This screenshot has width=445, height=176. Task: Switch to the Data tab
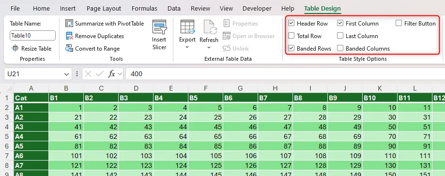174,9
